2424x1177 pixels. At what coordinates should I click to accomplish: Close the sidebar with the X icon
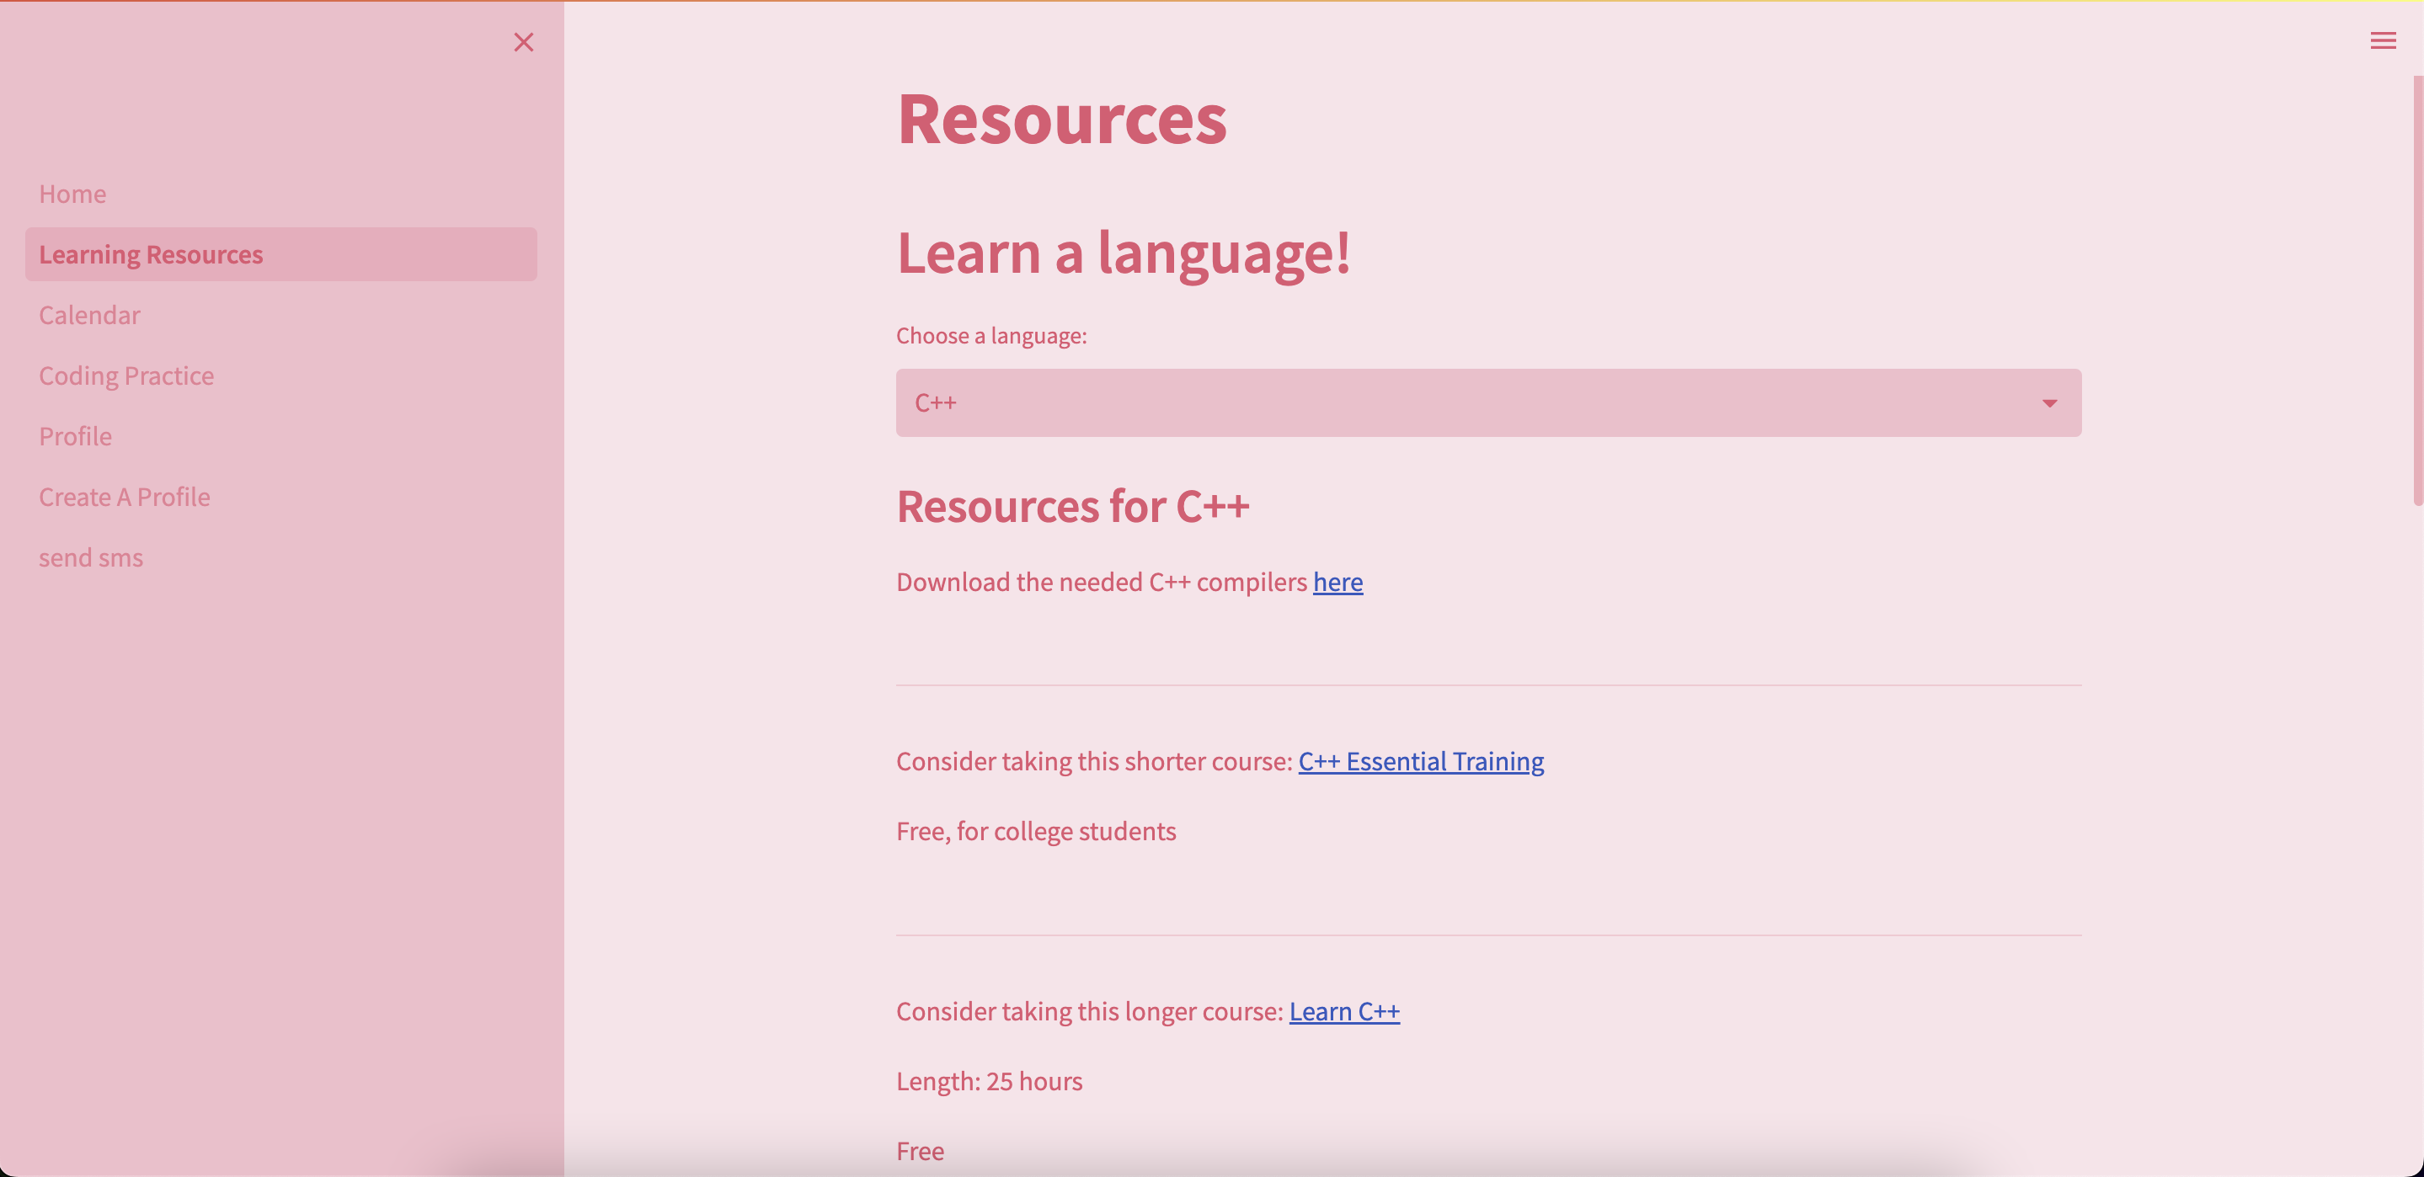coord(523,42)
